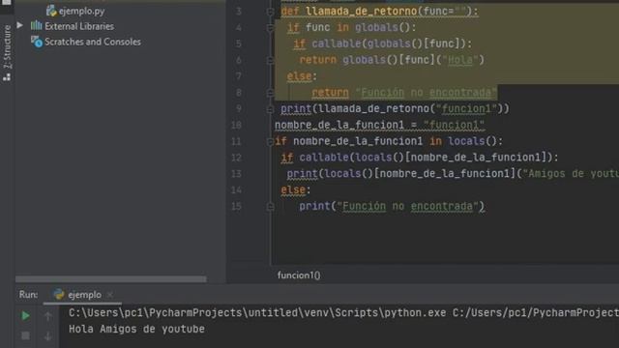This screenshot has width=619, height=348.
Task: Select External Libraries in project tree
Action: point(79,26)
